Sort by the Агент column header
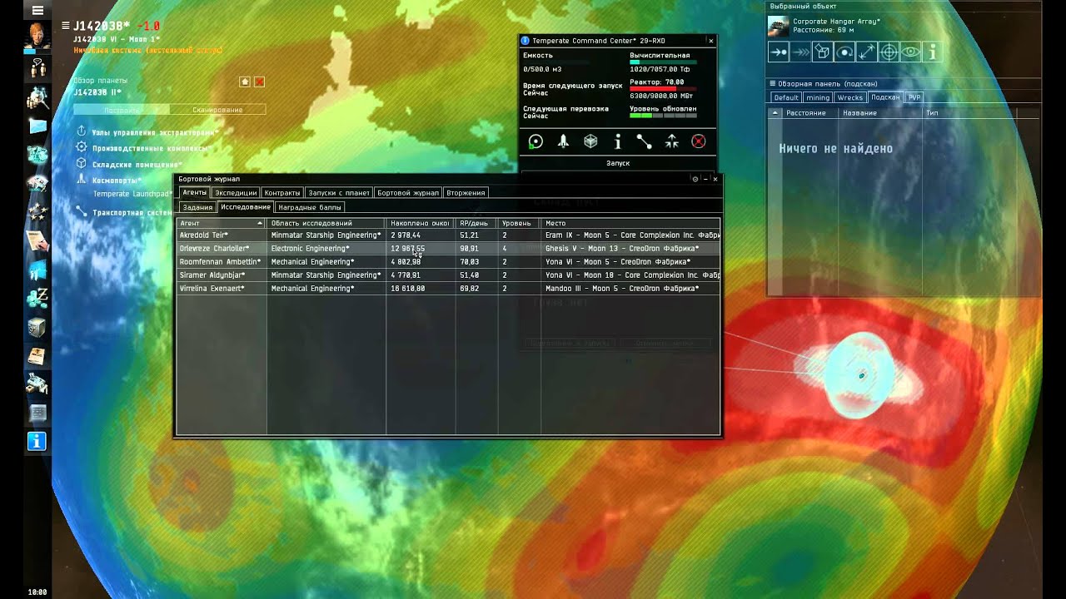 point(221,223)
